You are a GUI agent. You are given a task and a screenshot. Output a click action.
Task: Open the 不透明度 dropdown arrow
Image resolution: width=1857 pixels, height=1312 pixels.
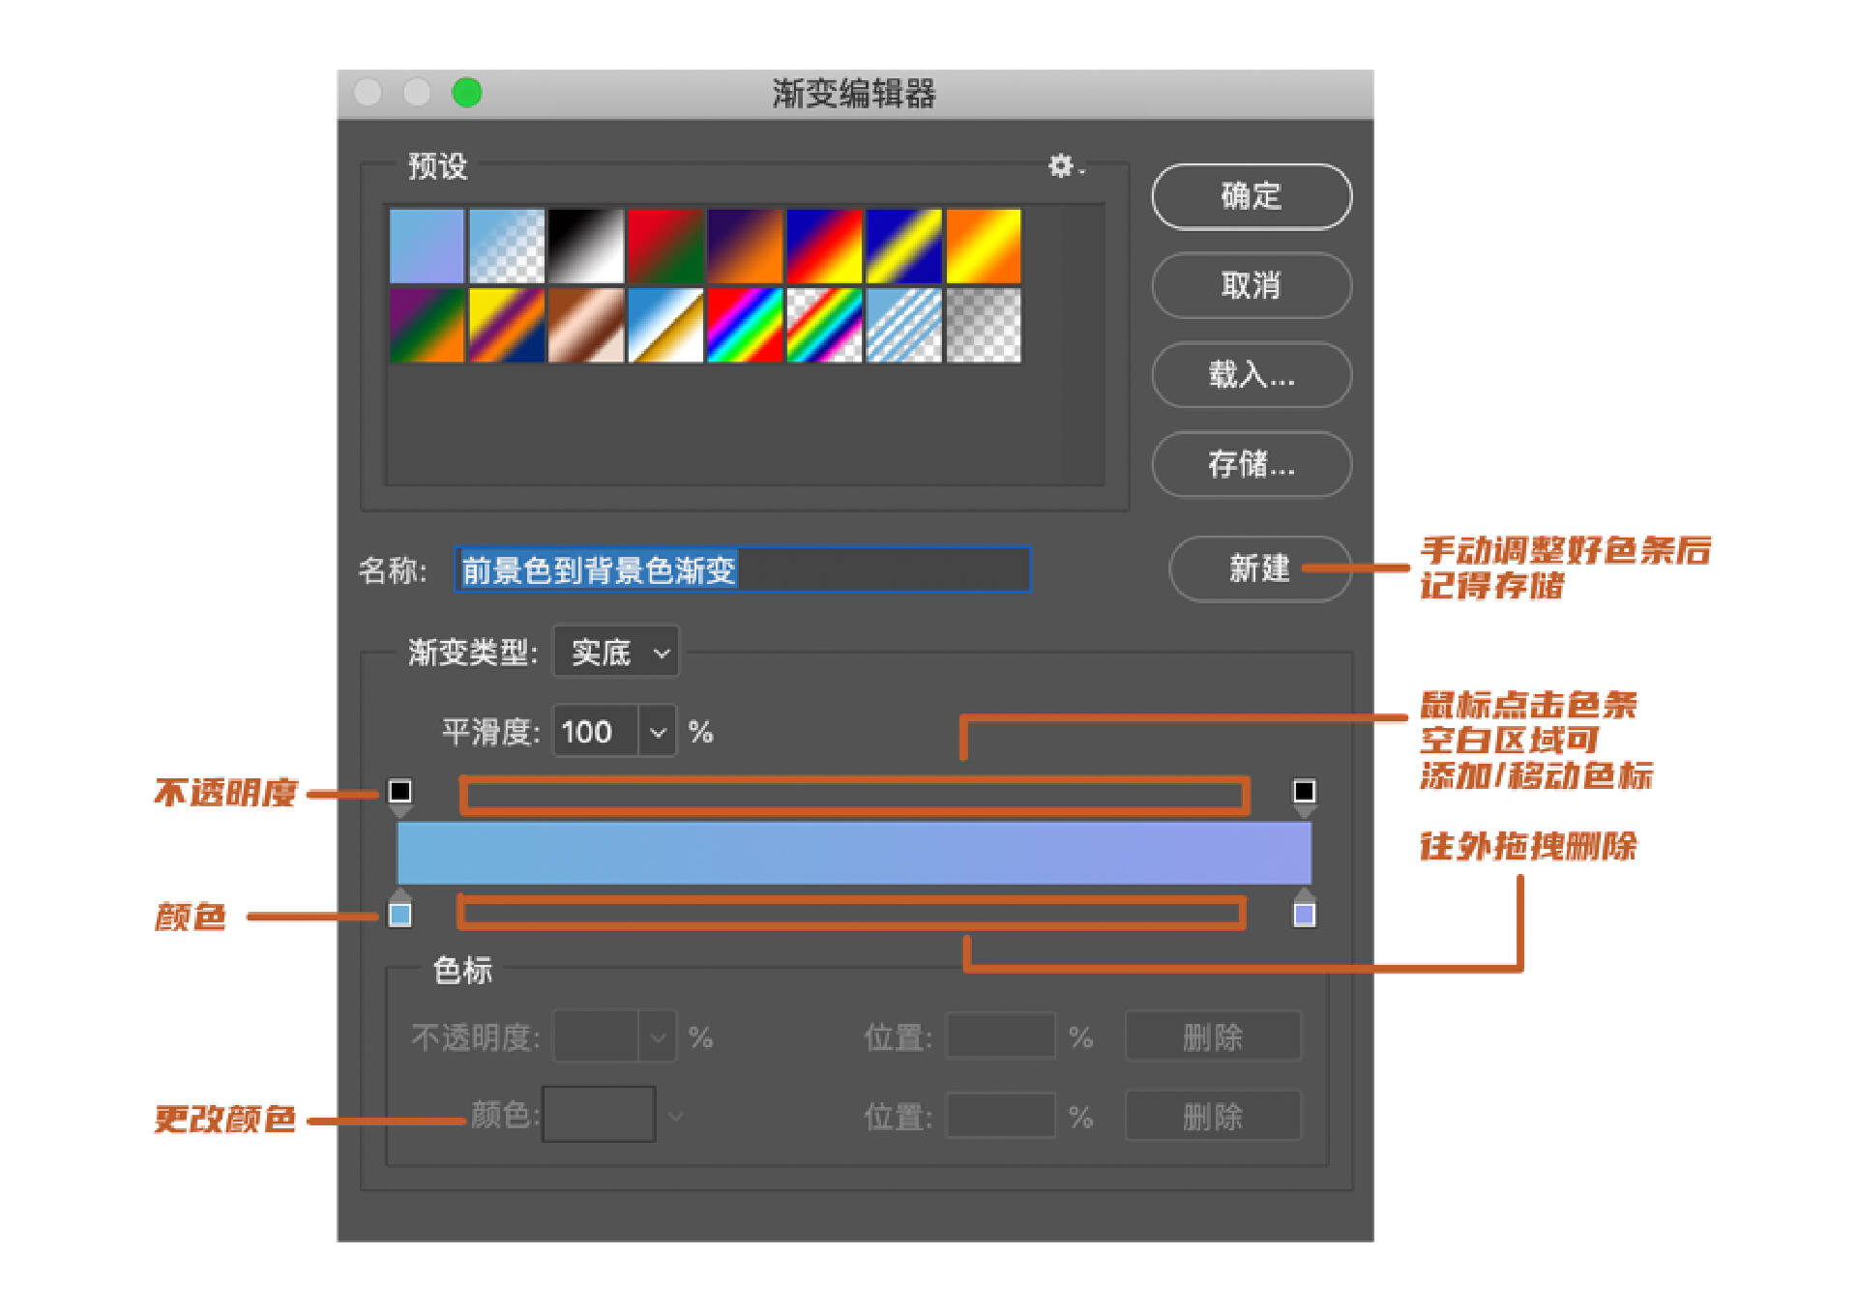coord(658,1037)
